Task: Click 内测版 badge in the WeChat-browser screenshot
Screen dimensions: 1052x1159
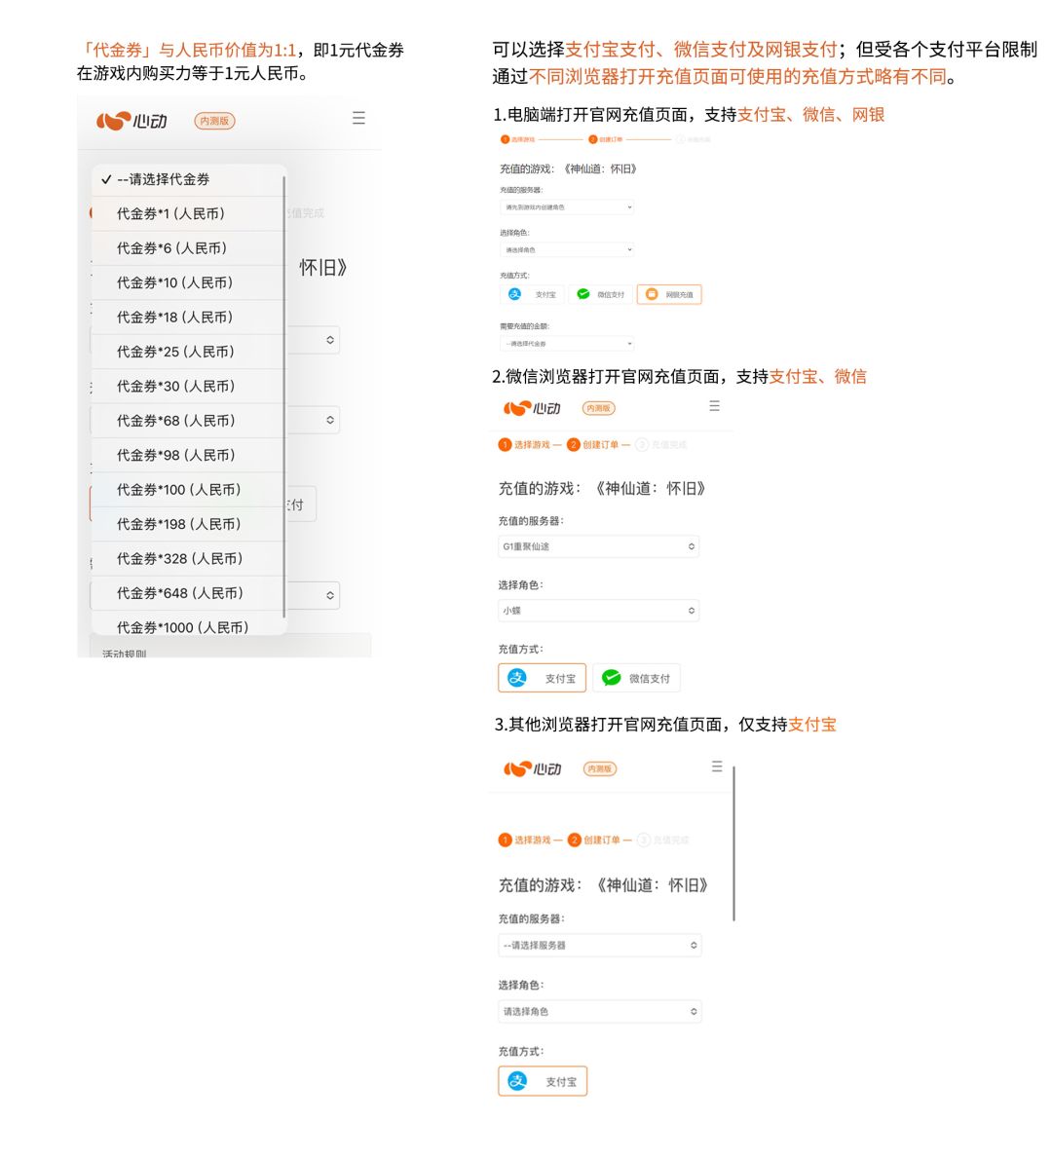Action: click(x=598, y=408)
